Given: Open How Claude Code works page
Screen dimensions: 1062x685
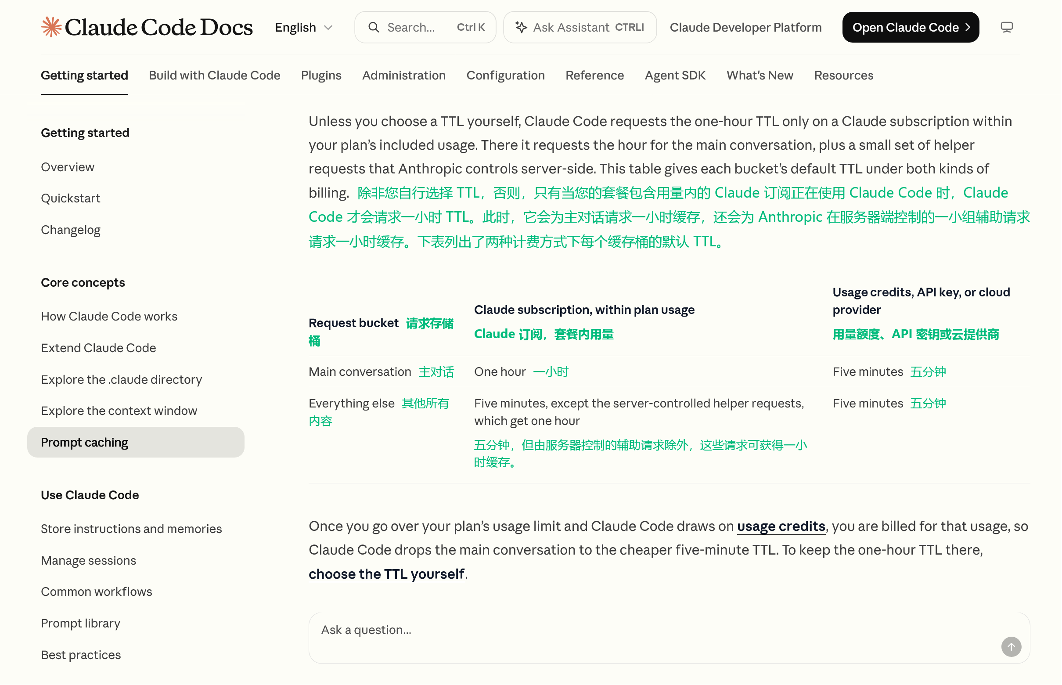Looking at the screenshot, I should pyautogui.click(x=109, y=316).
